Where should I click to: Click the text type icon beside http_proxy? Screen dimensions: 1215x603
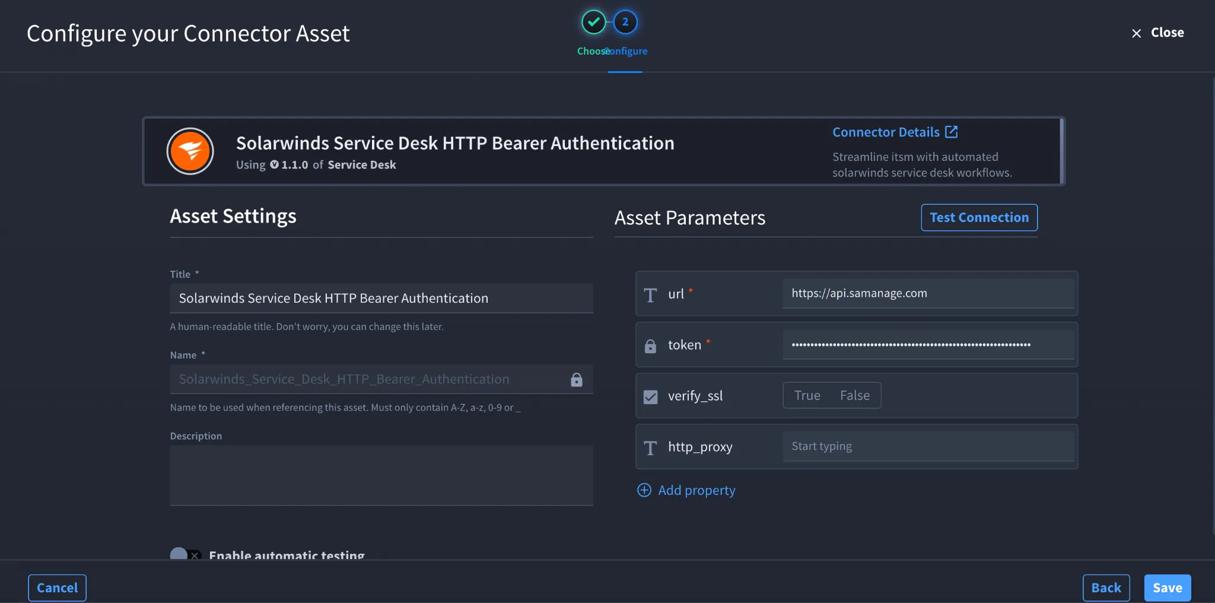650,448
